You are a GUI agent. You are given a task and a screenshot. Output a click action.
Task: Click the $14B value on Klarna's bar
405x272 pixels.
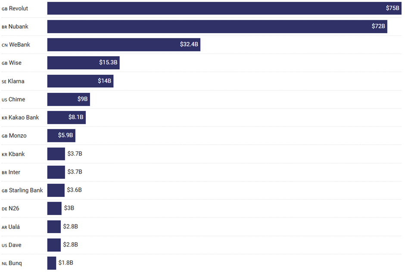point(105,81)
